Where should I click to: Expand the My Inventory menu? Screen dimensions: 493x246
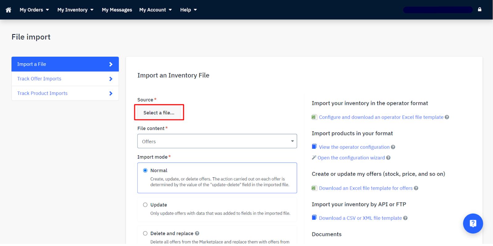75,10
